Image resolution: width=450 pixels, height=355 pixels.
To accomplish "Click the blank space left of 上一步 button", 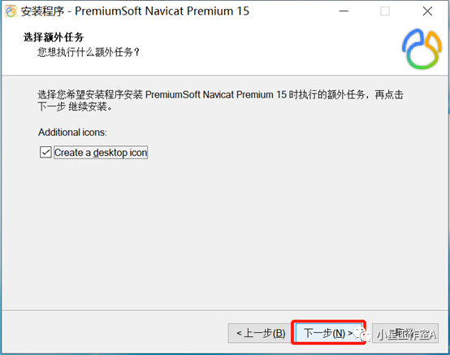I will (115, 333).
